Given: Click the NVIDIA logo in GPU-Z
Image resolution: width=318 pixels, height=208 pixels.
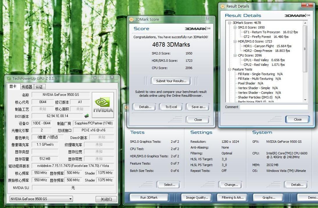Looking at the screenshot, I should [103, 105].
